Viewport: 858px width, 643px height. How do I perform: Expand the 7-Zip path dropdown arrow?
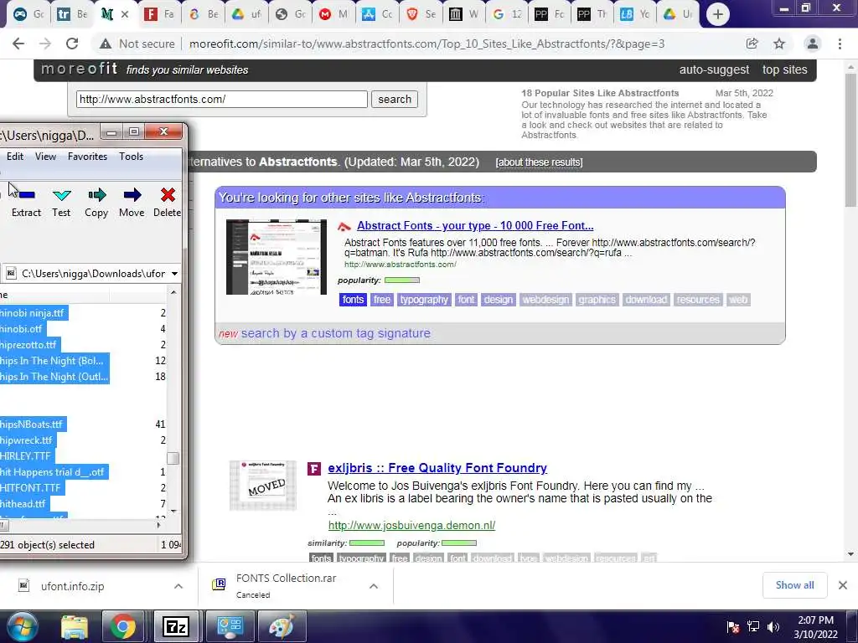[174, 274]
